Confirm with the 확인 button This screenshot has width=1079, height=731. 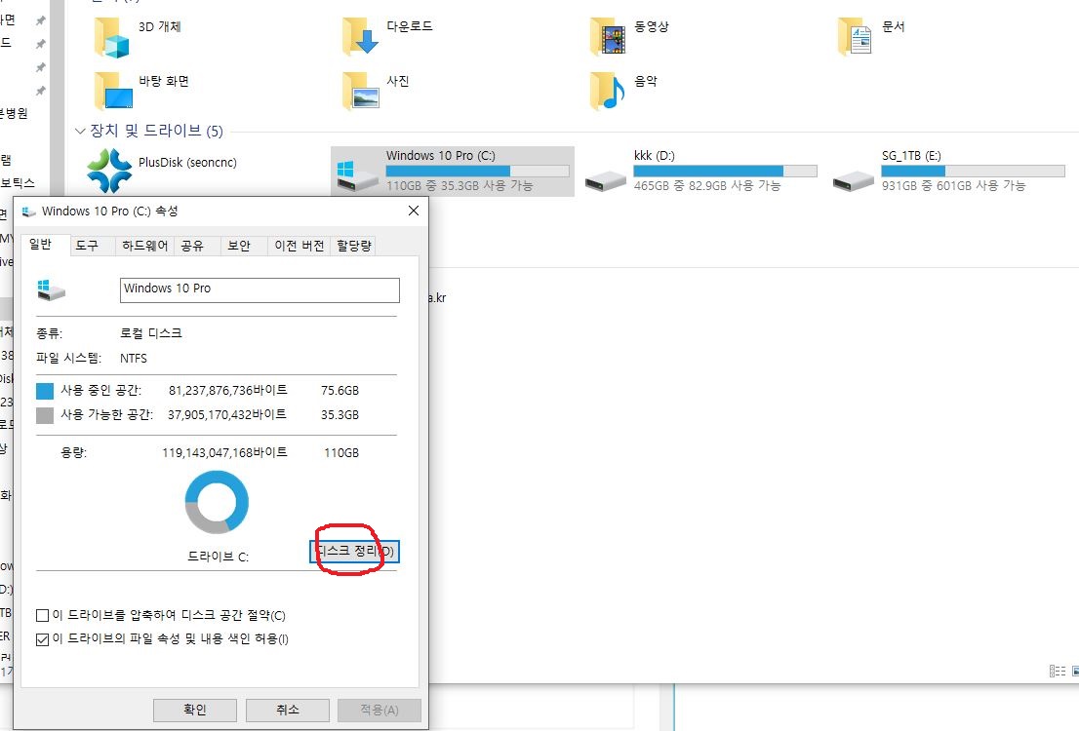coord(195,710)
